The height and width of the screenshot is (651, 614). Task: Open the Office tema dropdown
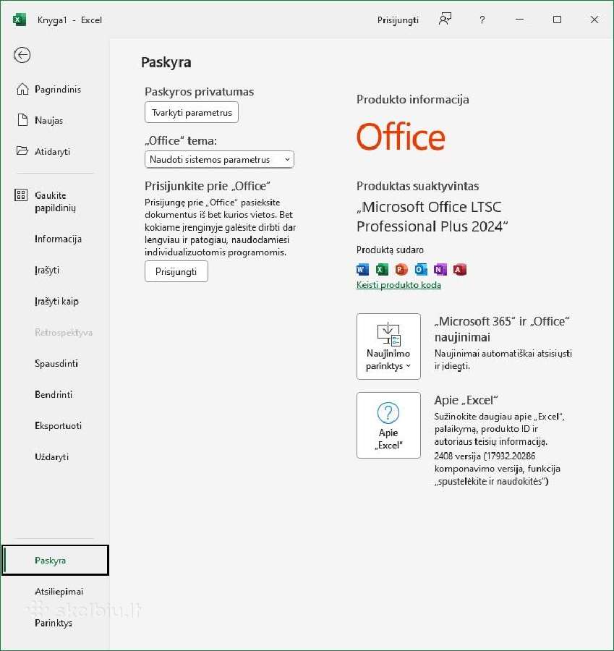(x=219, y=159)
